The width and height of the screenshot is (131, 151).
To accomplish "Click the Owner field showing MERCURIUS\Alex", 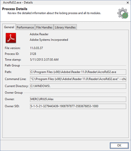I will pos(78,99).
